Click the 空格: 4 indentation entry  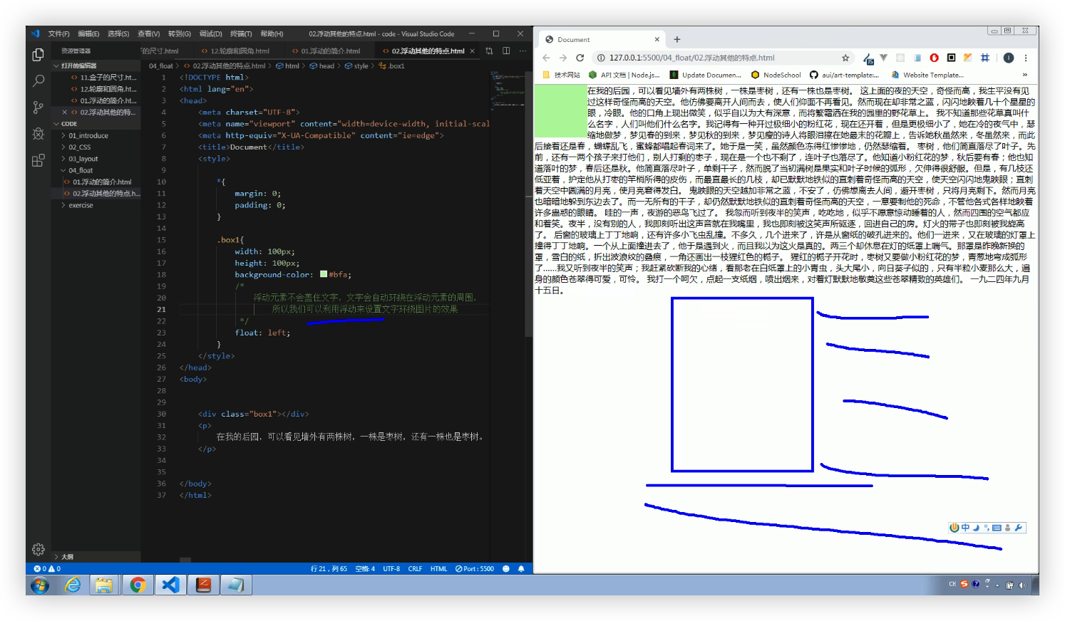point(365,568)
